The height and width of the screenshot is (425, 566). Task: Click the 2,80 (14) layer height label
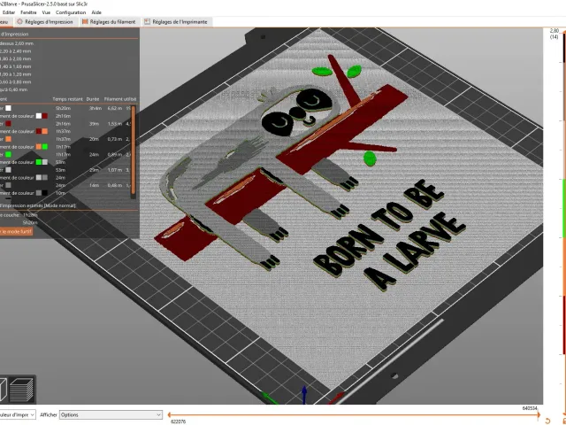tap(555, 34)
